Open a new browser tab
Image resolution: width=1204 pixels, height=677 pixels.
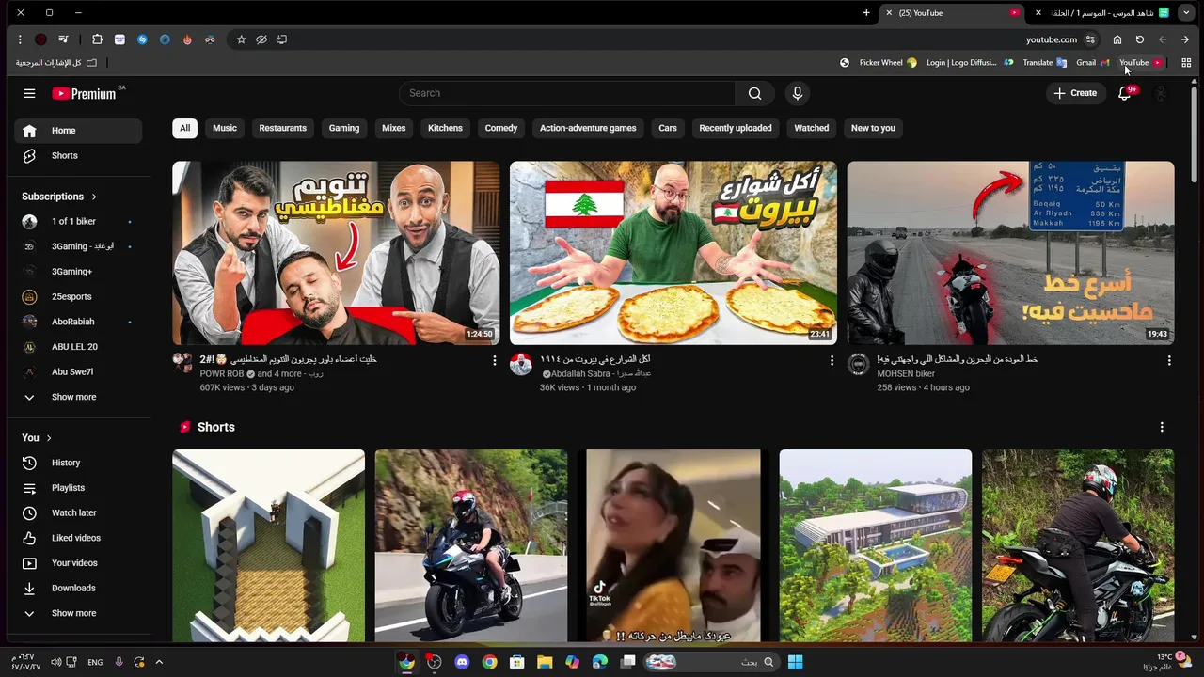(x=866, y=13)
